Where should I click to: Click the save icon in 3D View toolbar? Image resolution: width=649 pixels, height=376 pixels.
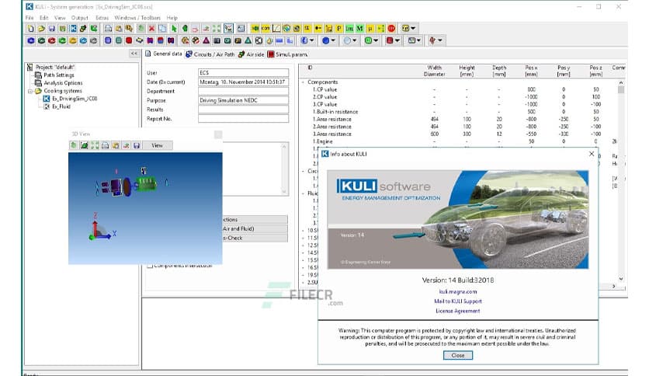(137, 145)
